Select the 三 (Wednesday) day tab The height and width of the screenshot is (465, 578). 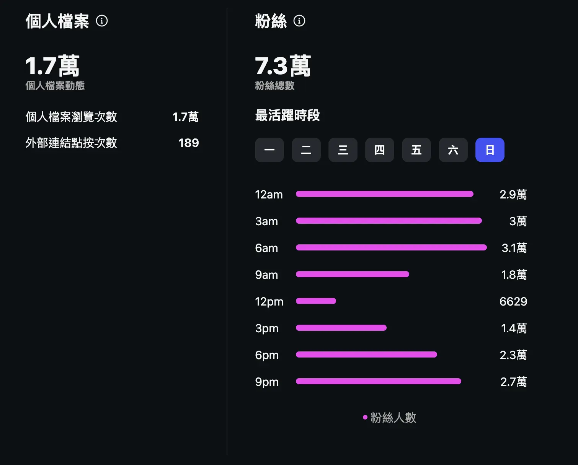click(x=343, y=150)
